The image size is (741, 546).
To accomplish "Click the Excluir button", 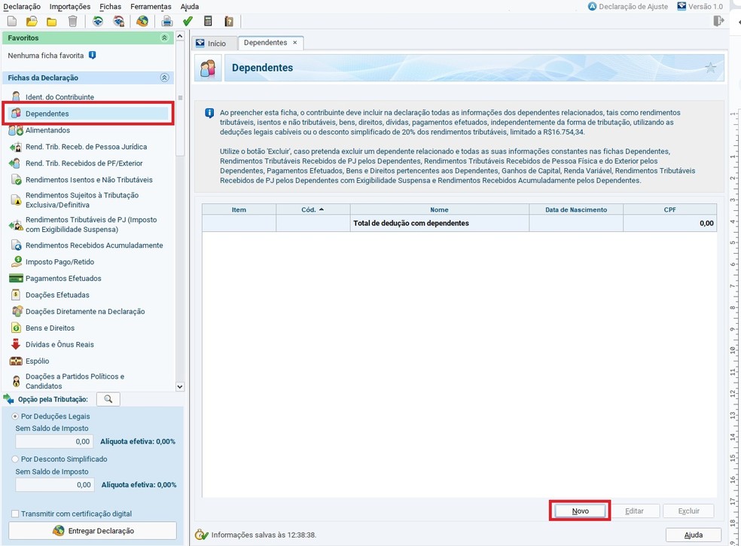I will [x=688, y=511].
